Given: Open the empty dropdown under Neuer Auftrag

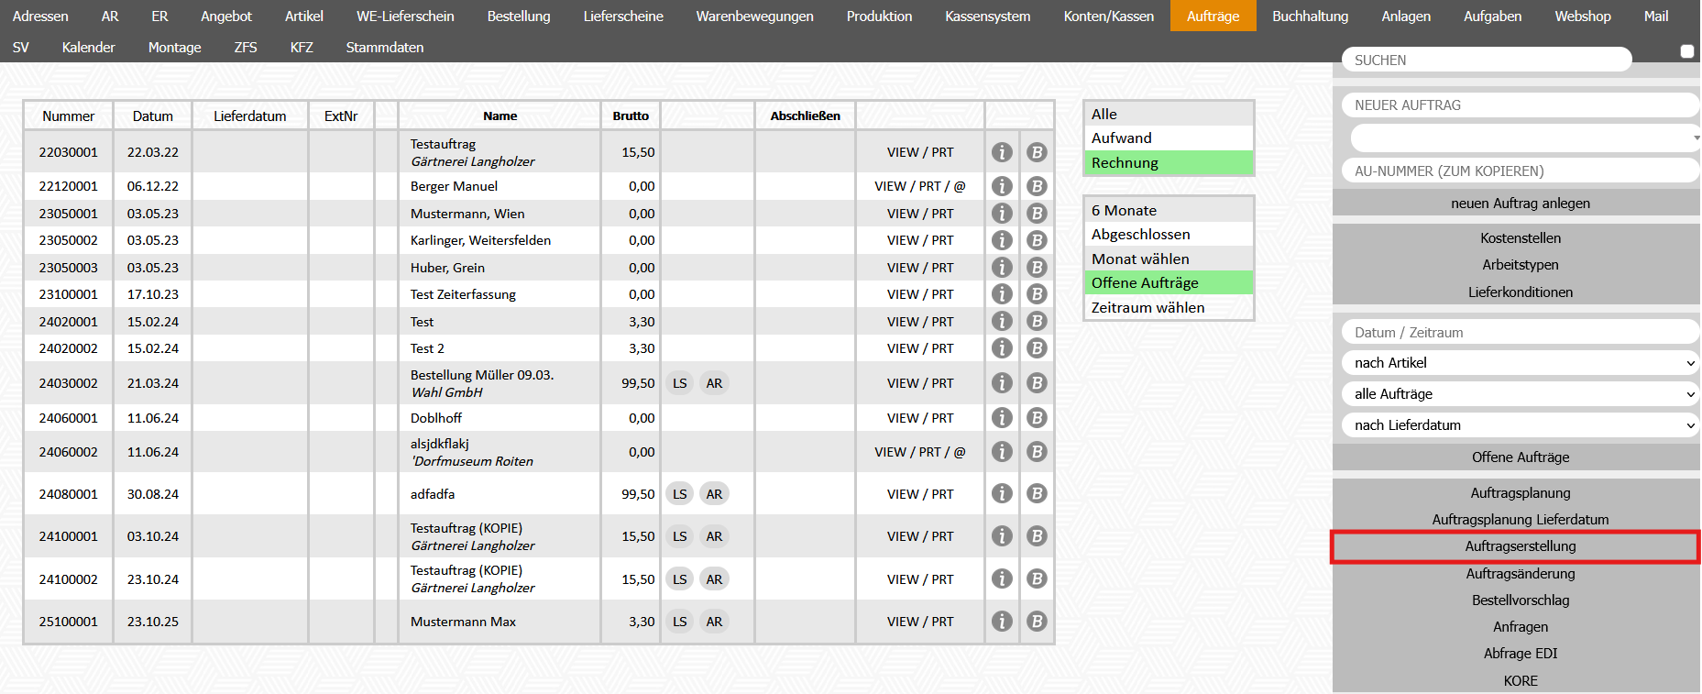Looking at the screenshot, I should [x=1525, y=138].
